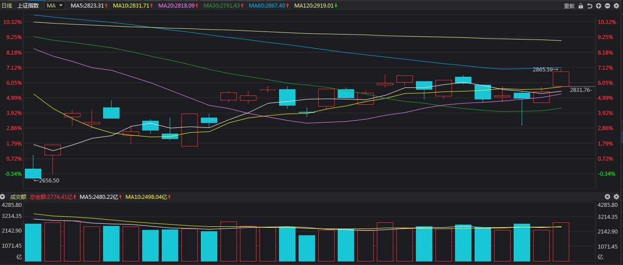
Task: Collapse the 成交额 indicator panel arrow
Action: click(3, 197)
